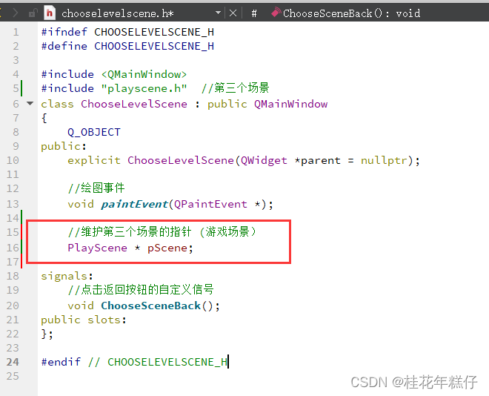Click the public slots: line
This screenshot has width=489, height=396.
click(x=84, y=320)
